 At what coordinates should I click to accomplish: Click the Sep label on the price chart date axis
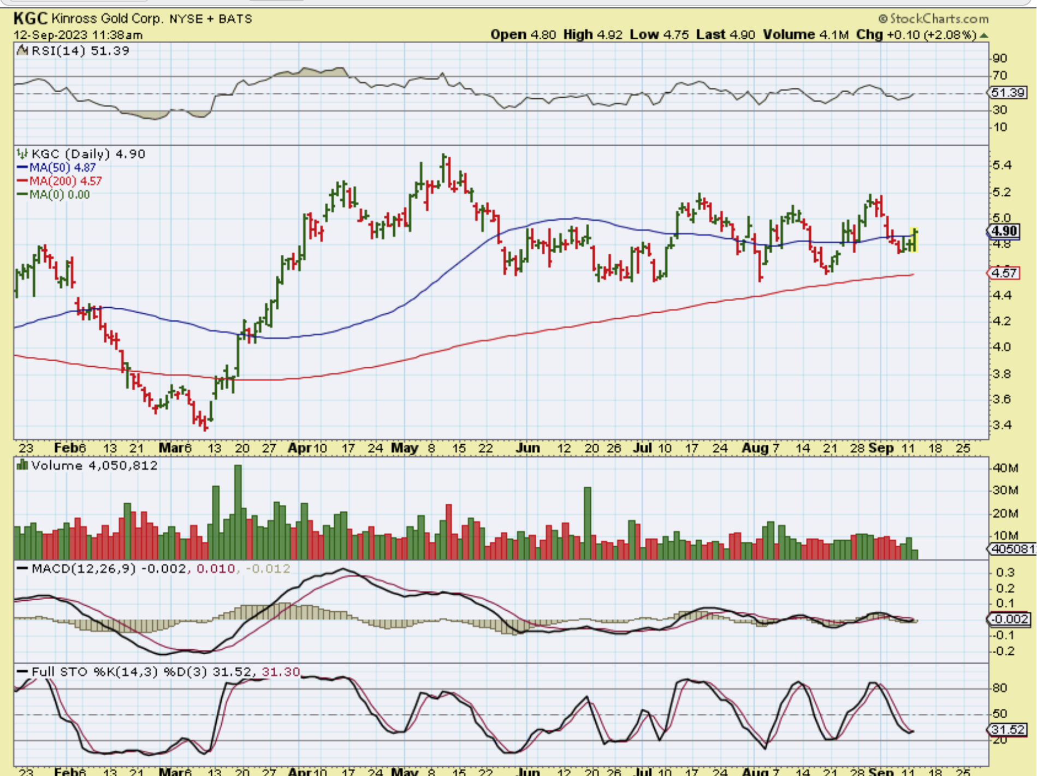tap(881, 448)
